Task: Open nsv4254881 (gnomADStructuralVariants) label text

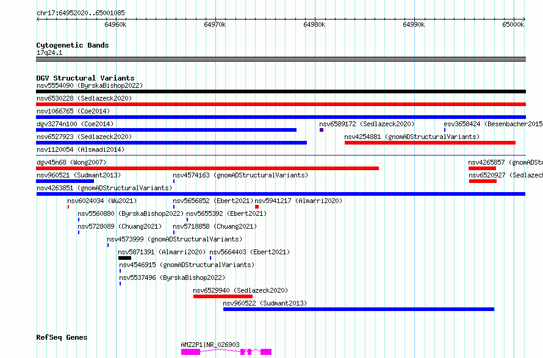Action: [x=412, y=137]
